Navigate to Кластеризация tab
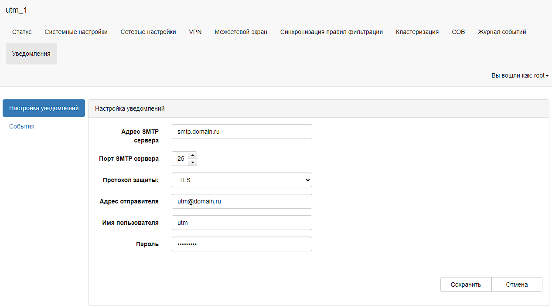This screenshot has width=552, height=308. click(x=417, y=32)
